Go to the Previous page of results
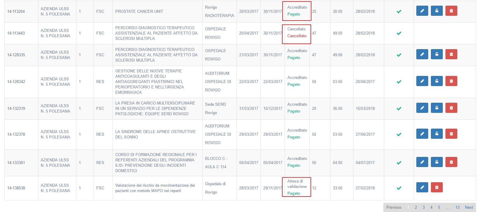This screenshot has height=212, width=482. click(394, 207)
